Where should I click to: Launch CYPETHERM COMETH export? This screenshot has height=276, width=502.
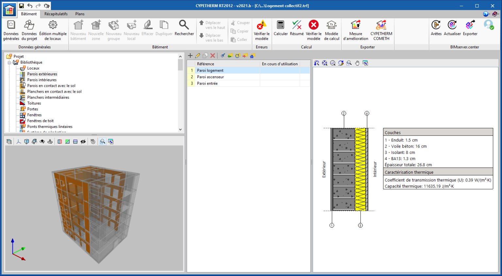(x=381, y=30)
